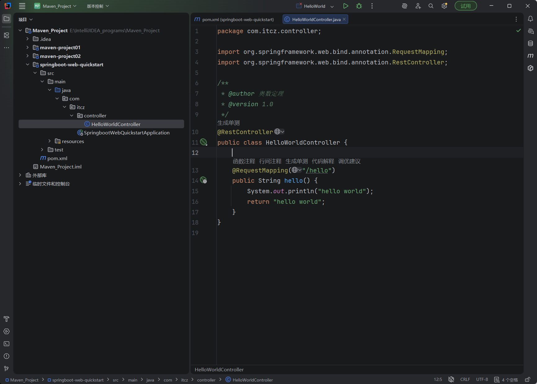Click 调优建议 inline action

[x=349, y=161]
